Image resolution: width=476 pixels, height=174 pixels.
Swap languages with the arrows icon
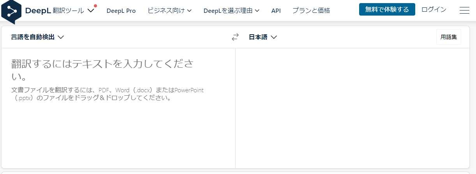[x=235, y=37]
